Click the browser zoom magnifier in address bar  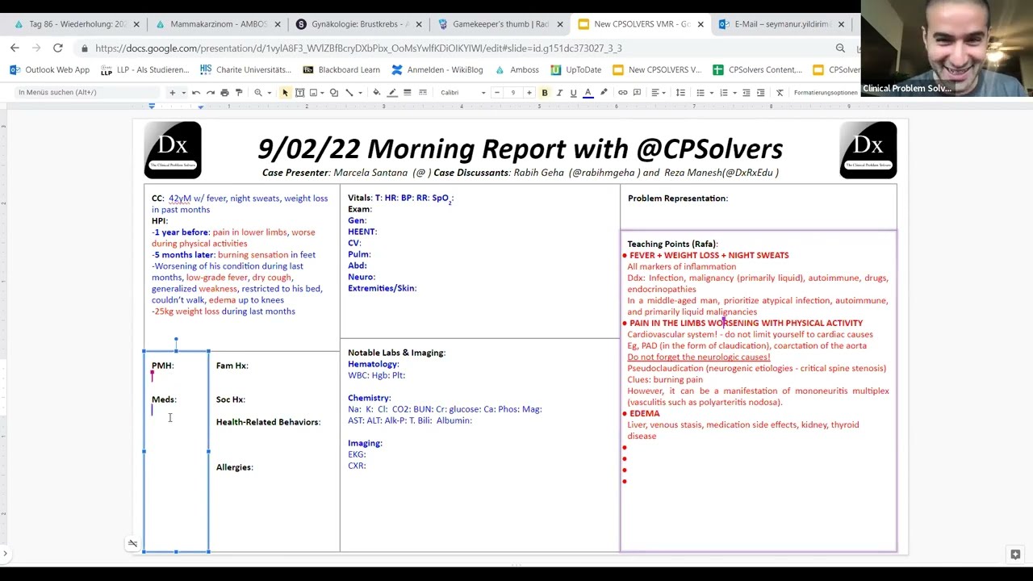click(840, 48)
